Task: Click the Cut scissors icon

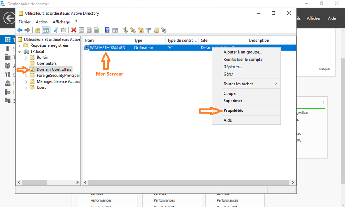Action: coord(56,30)
